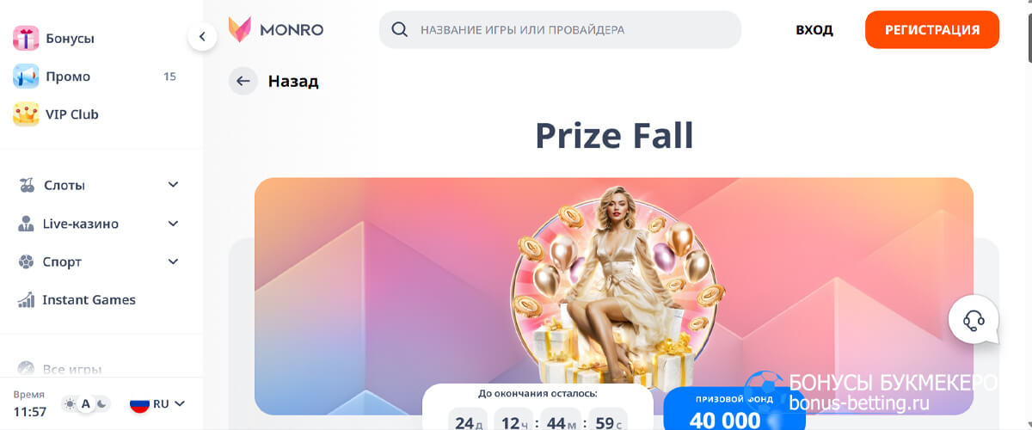Image resolution: width=1032 pixels, height=430 pixels.
Task: Open the RU language dropdown
Action: coord(157,403)
